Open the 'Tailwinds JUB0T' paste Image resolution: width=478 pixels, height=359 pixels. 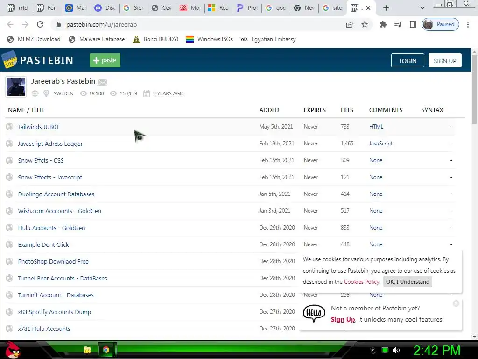point(39,127)
